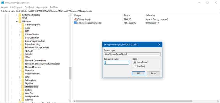The image size is (220, 103).
Task: Click the value data input field
Action: 116,63
